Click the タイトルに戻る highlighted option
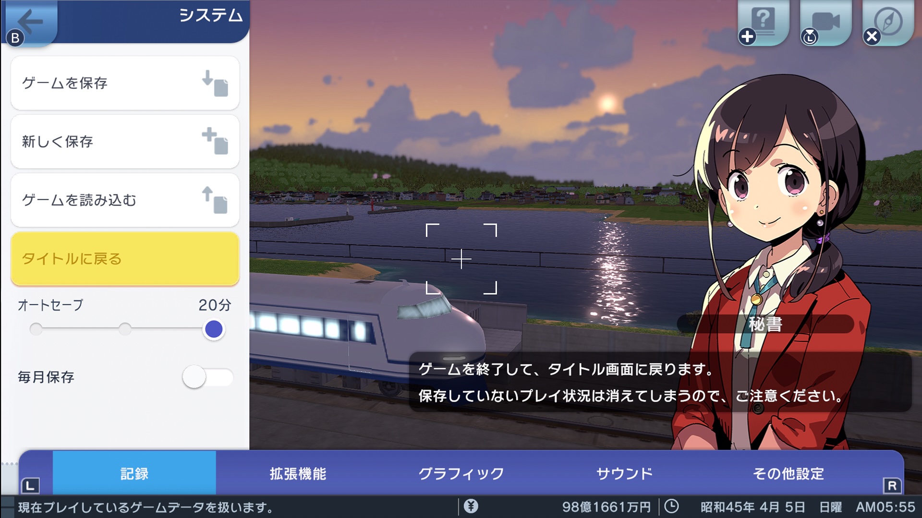922x518 pixels. click(124, 259)
